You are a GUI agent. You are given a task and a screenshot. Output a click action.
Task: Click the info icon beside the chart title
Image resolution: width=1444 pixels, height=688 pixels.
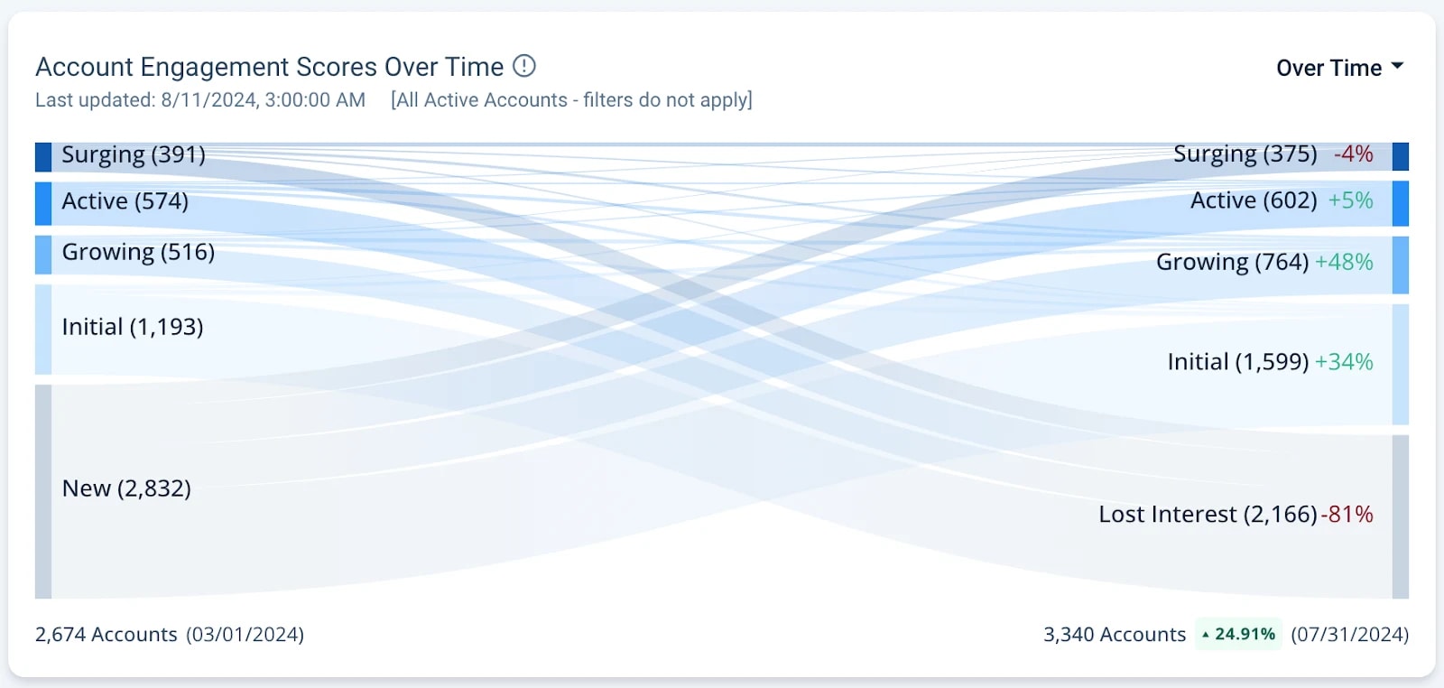(524, 66)
